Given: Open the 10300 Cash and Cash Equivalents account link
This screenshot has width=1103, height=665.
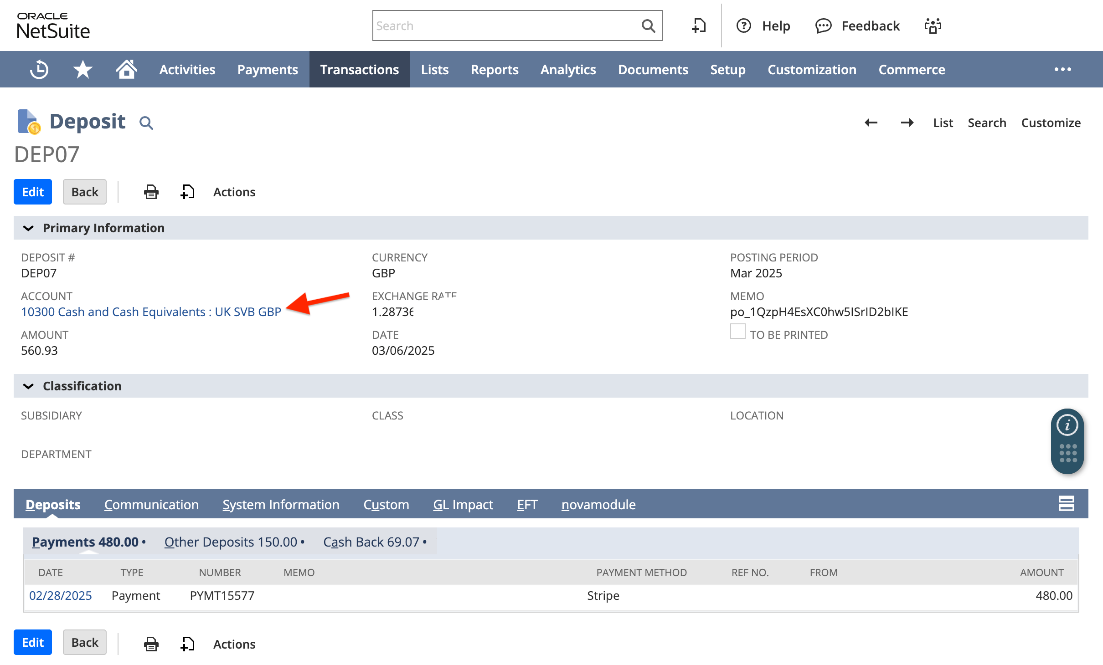Looking at the screenshot, I should 151,312.
